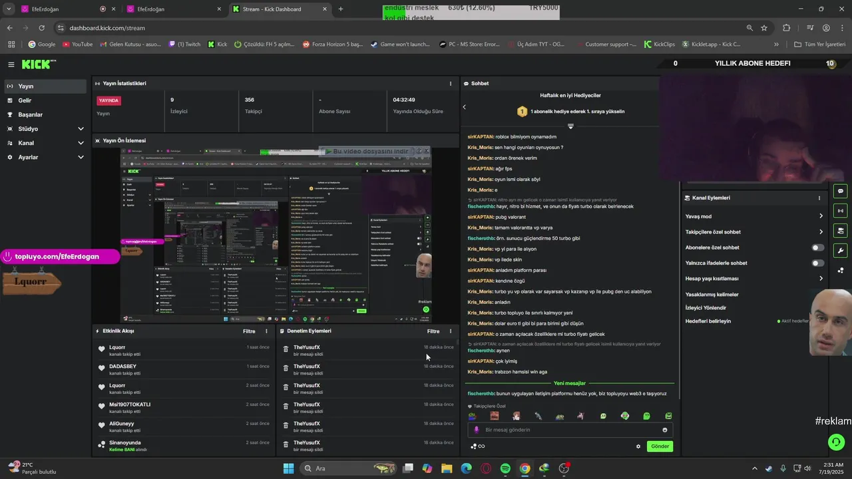Collapse the weekly gifters banner chevron
852x479 pixels.
[570, 126]
